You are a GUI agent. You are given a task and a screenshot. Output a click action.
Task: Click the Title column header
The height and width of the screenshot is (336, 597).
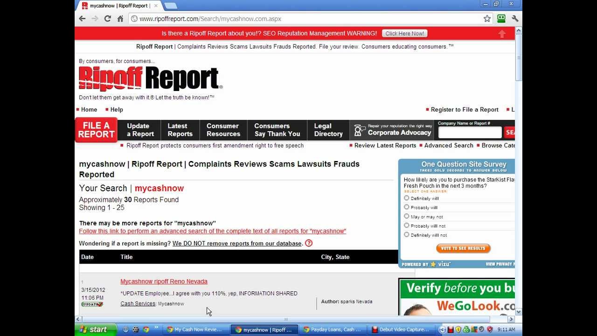pyautogui.click(x=126, y=257)
